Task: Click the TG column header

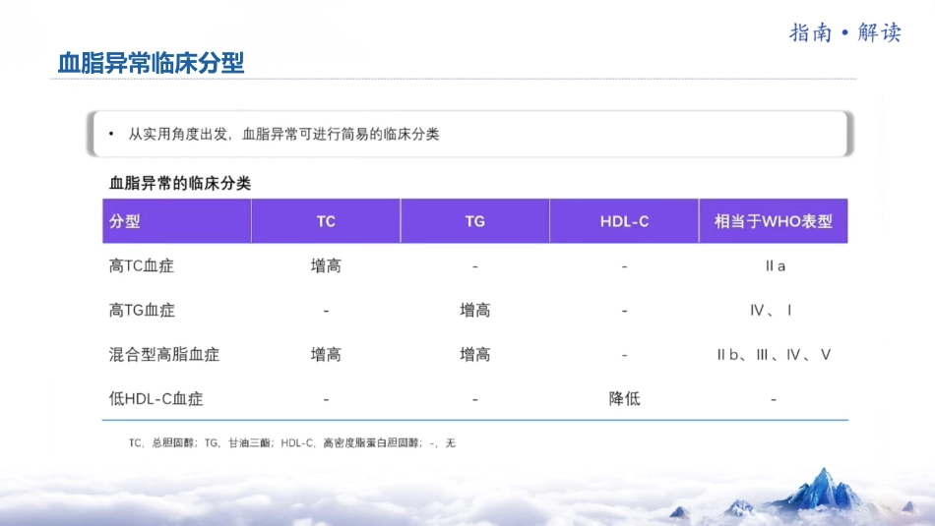Action: coord(474,221)
